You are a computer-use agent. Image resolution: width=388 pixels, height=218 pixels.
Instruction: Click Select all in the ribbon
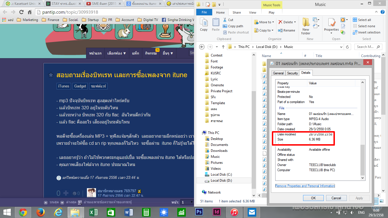[x=362, y=20]
